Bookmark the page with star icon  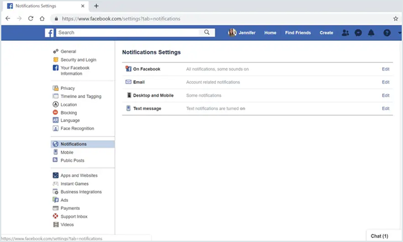(x=395, y=18)
